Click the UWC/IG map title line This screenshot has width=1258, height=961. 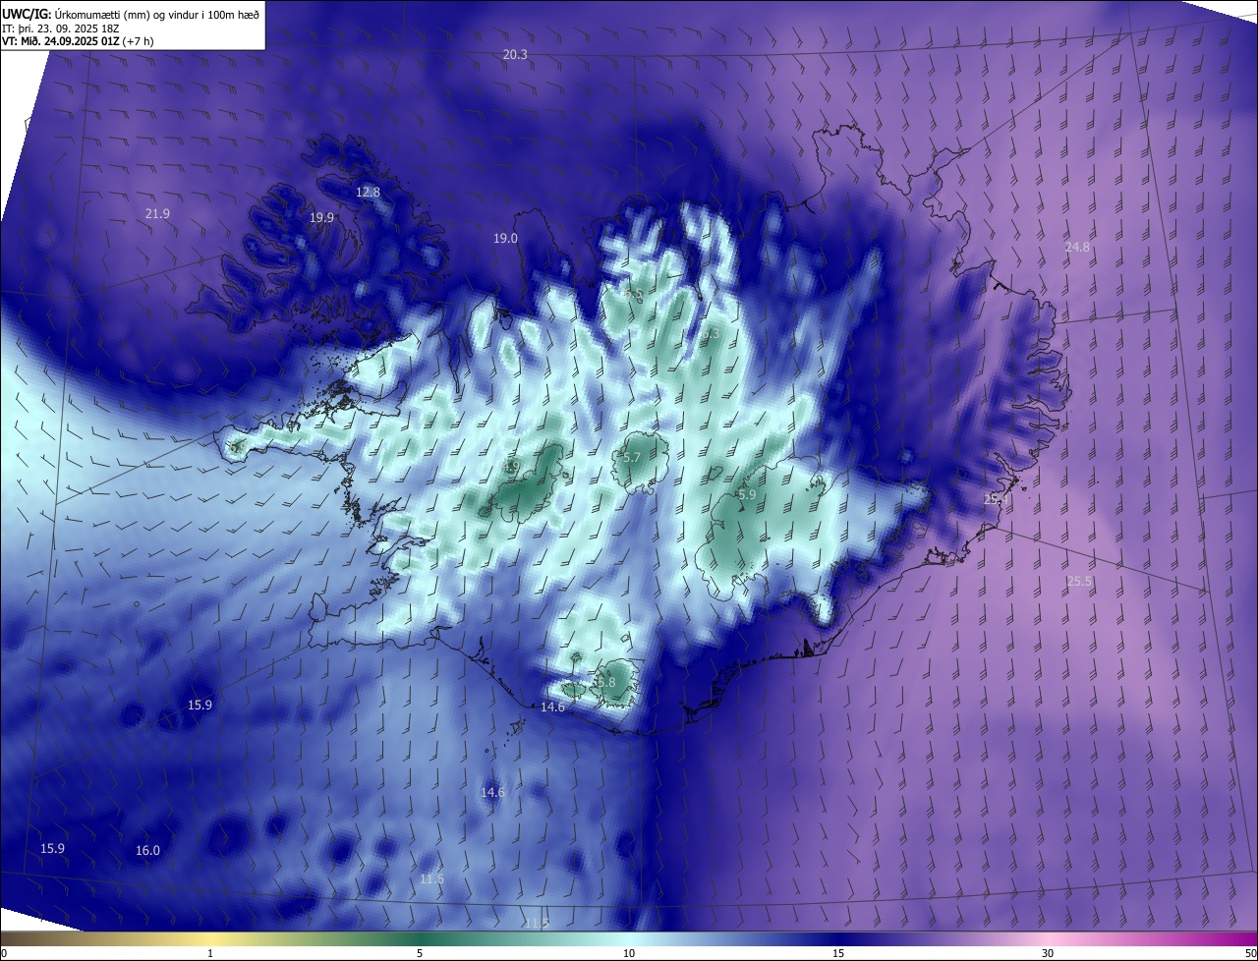[x=131, y=13]
